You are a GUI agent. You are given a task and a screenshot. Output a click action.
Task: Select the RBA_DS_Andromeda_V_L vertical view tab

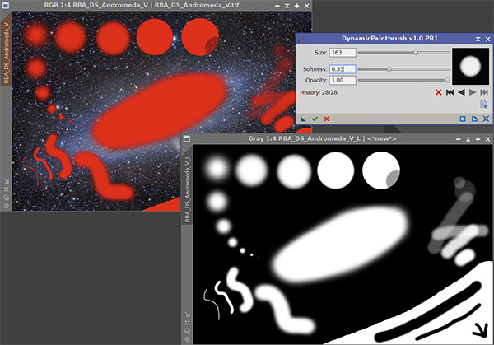pyautogui.click(x=187, y=189)
